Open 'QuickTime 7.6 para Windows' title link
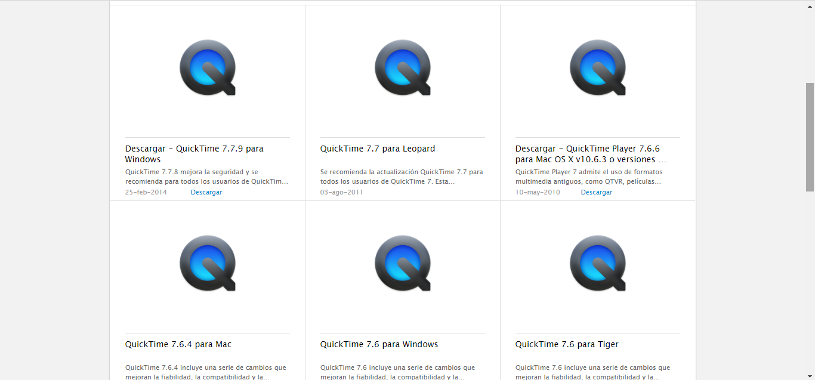Viewport: 815px width, 380px height. (379, 344)
